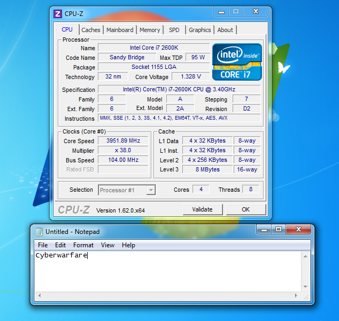
Task: Open the Memory tab
Action: click(x=150, y=30)
